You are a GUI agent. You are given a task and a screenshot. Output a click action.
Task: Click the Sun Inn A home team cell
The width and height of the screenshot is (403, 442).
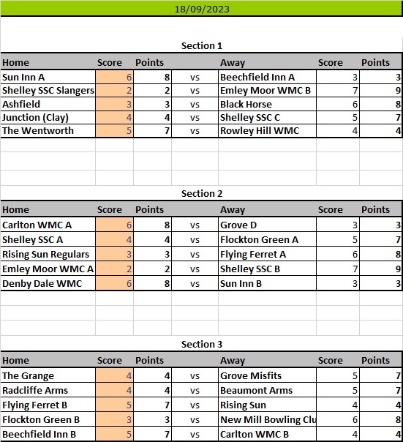click(x=48, y=77)
